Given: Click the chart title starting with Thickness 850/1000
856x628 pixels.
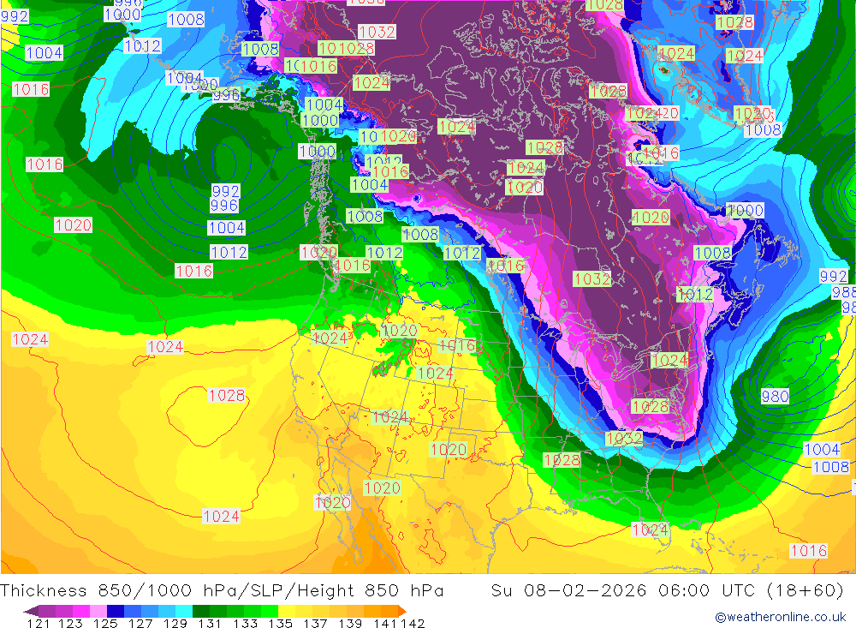Looking at the screenshot, I should (222, 591).
